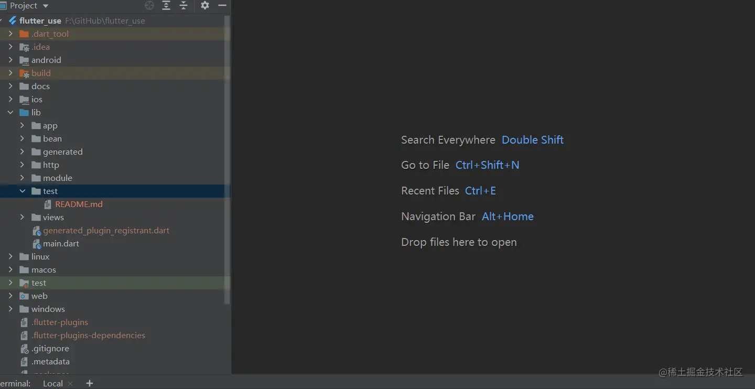Expand the web folder arrow
755x389 pixels.
coord(10,296)
